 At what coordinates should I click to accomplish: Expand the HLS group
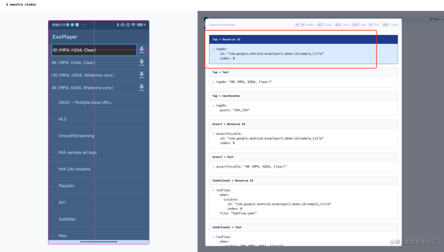point(99,119)
